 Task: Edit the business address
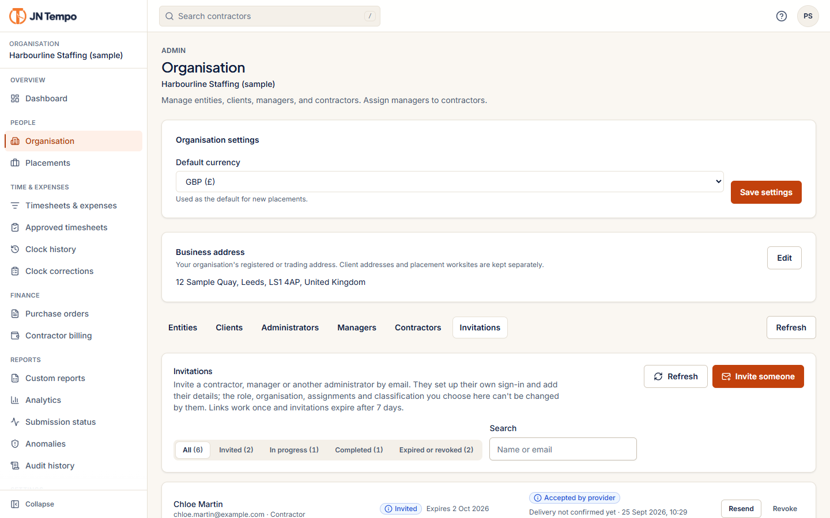[784, 258]
